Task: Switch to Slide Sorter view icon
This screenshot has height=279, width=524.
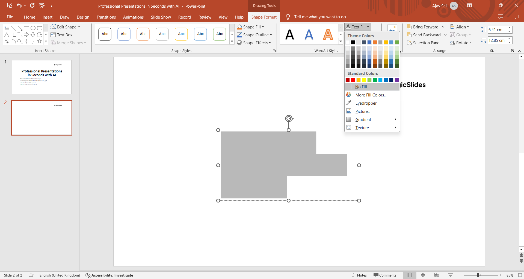Action: point(423,275)
